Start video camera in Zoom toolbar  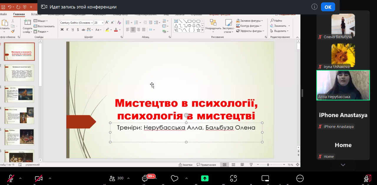tap(39, 178)
